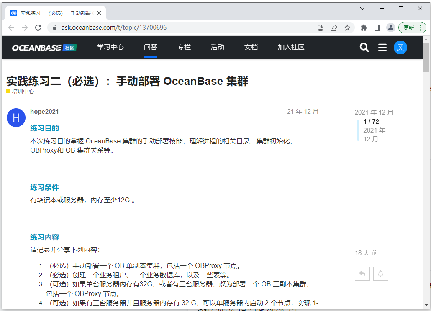Image resolution: width=431 pixels, height=311 pixels.
Task: Open the 文档 nav item
Action: click(251, 47)
